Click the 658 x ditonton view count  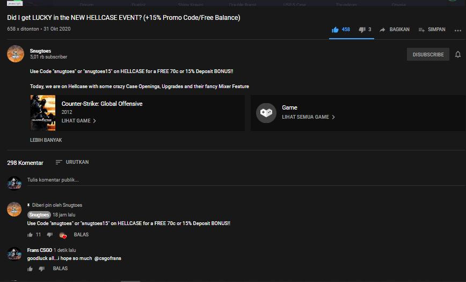tap(23, 29)
